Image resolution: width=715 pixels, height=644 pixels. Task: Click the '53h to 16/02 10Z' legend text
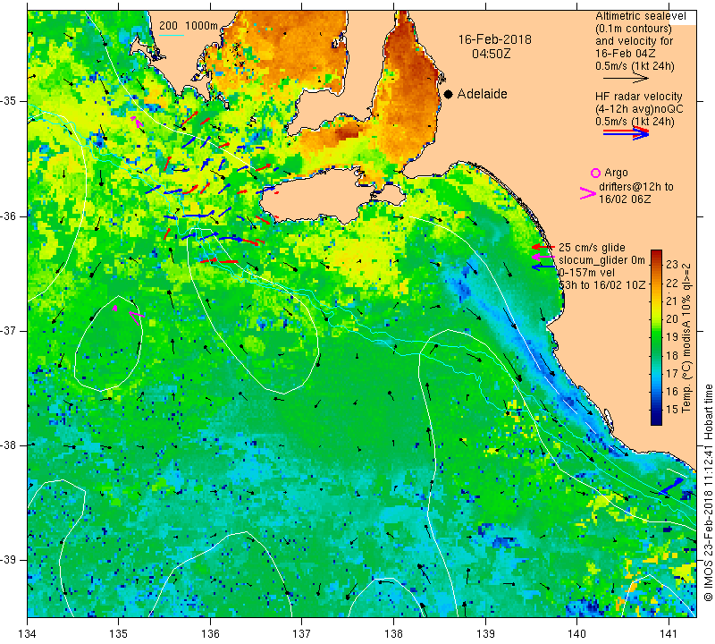601,284
